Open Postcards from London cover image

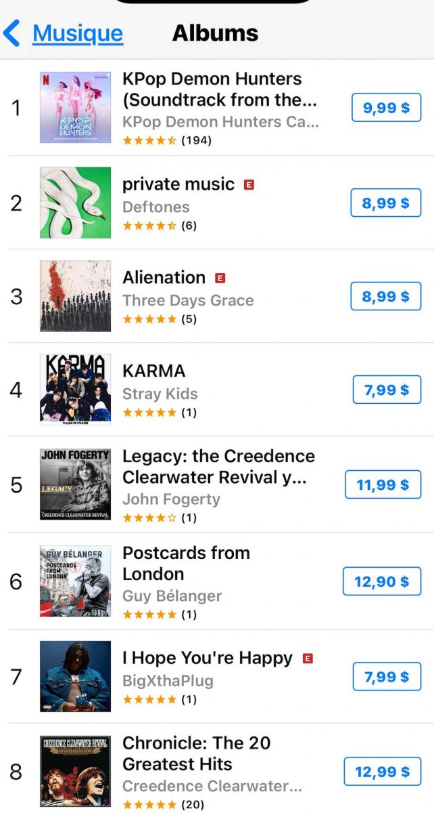click(75, 581)
